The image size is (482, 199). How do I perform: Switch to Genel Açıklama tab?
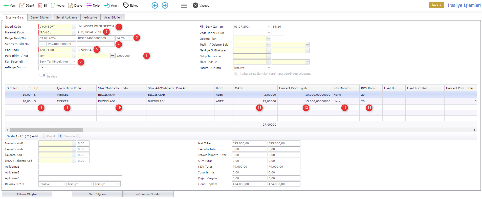pos(67,17)
